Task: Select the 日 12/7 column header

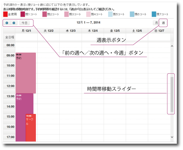Action: (159, 31)
